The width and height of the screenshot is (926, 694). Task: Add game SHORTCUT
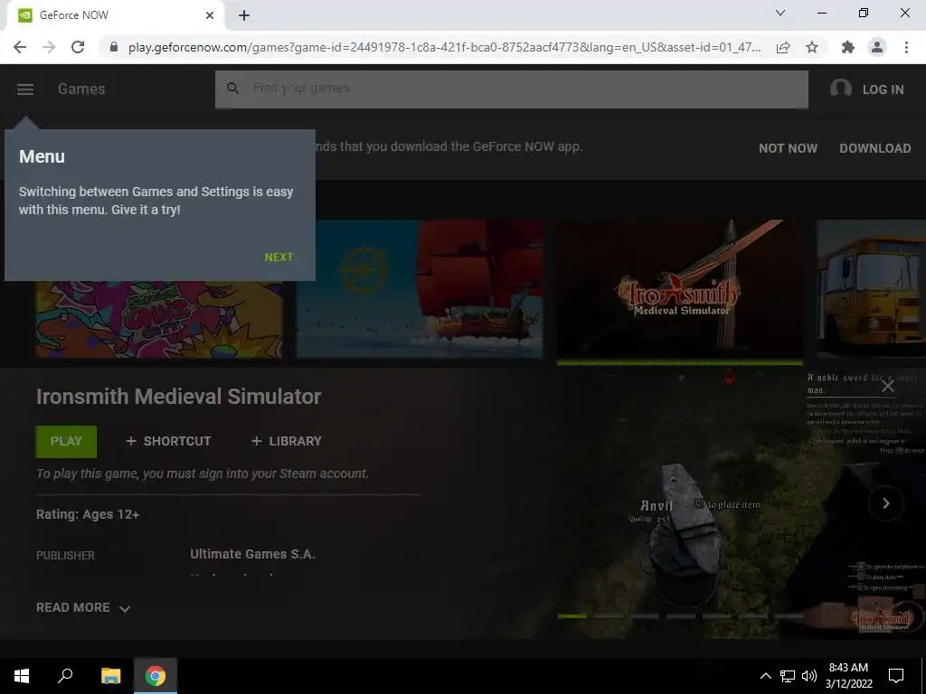[x=168, y=441]
